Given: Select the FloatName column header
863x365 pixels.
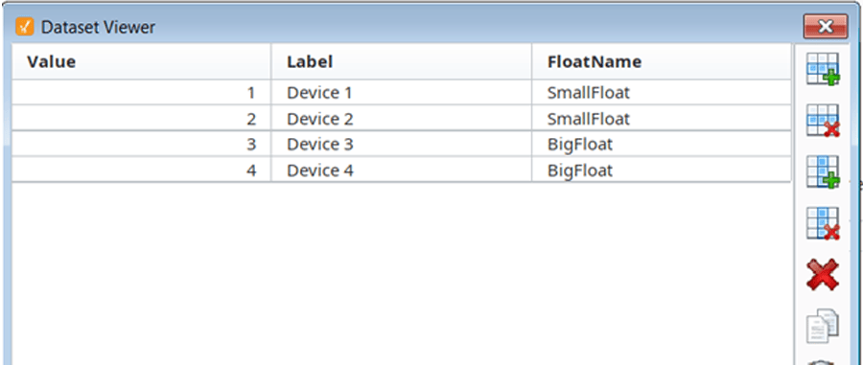Looking at the screenshot, I should coord(662,61).
